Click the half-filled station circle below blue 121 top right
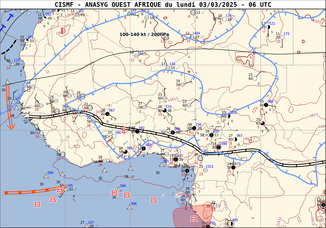Image resolution: width=326 pixels, height=228 pixels. coord(268,27)
